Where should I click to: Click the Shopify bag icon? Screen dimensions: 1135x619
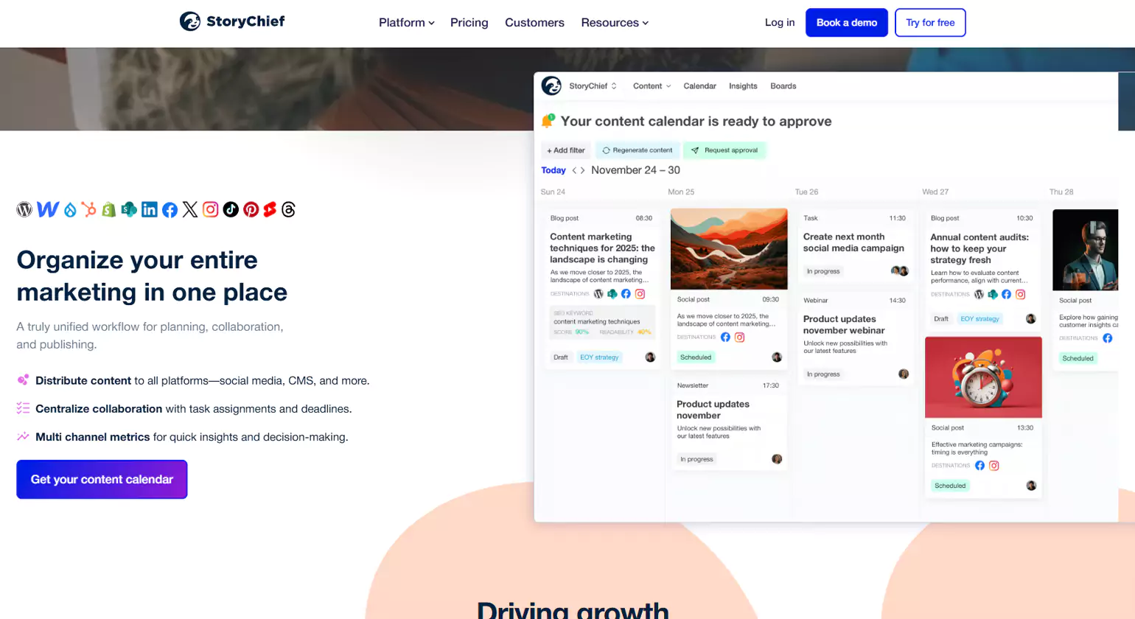109,209
